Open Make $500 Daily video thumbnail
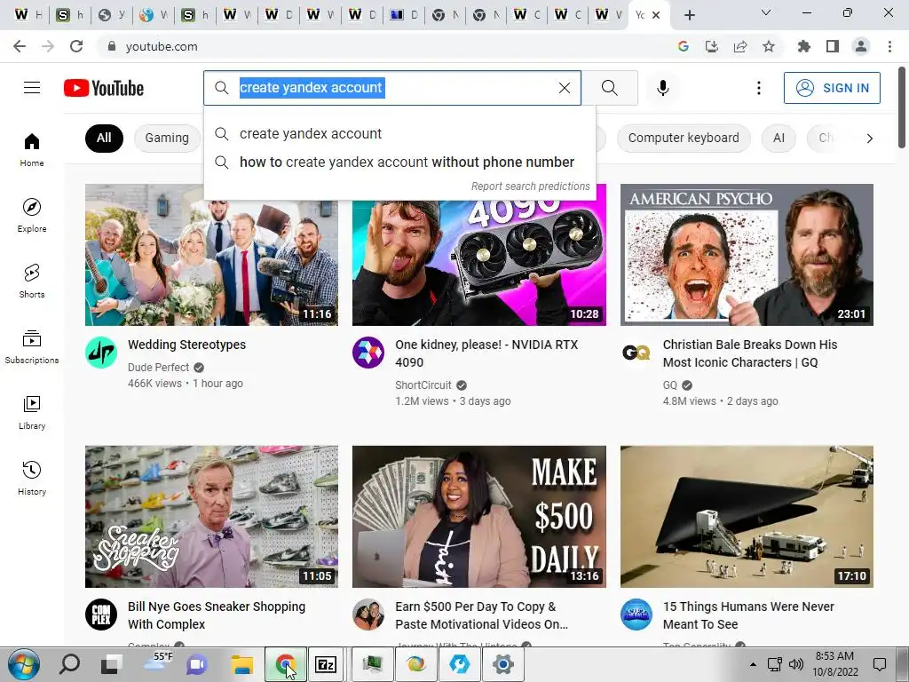Screen dimensions: 909x682 (x=478, y=517)
